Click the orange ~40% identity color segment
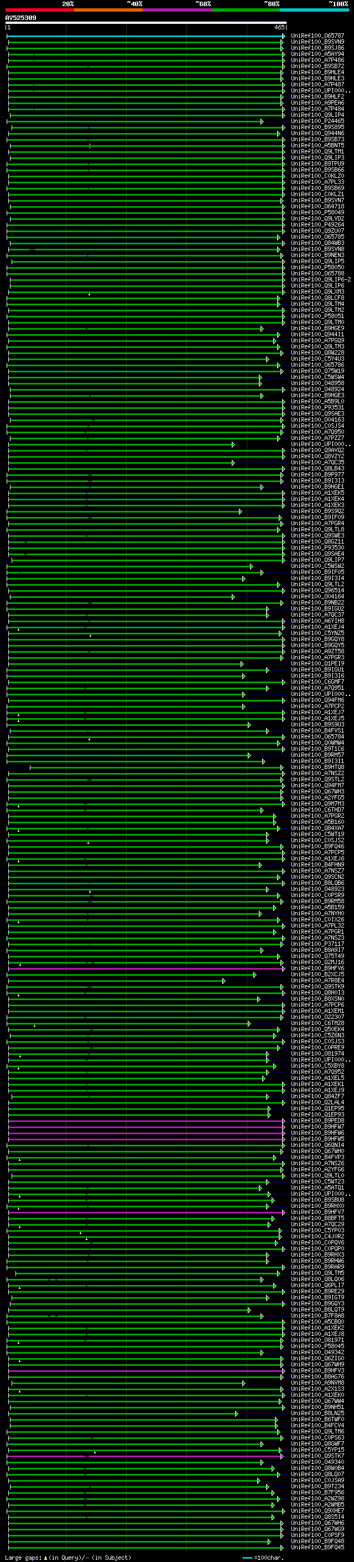The width and height of the screenshot is (354, 1562). [108, 10]
